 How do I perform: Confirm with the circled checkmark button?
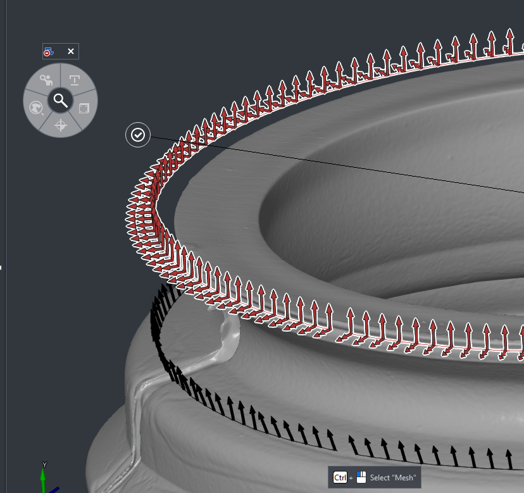point(138,135)
